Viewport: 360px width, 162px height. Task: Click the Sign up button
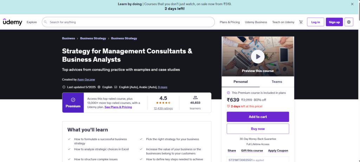click(x=334, y=22)
